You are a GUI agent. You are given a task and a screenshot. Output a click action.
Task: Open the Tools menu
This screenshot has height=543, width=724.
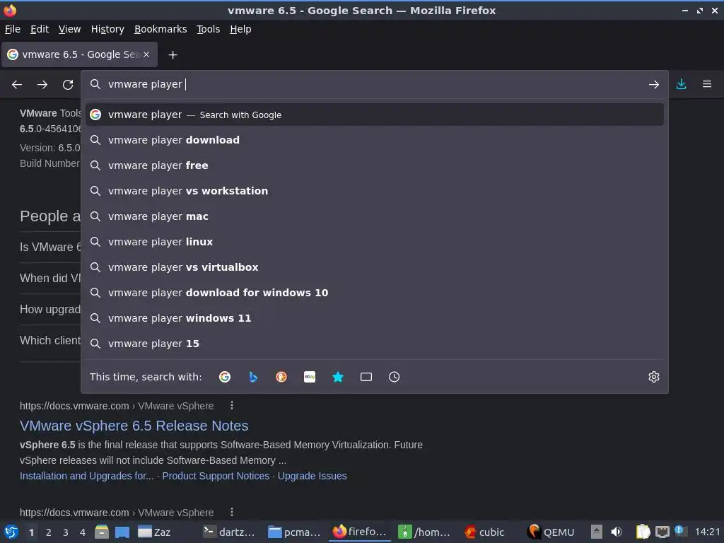tap(209, 29)
